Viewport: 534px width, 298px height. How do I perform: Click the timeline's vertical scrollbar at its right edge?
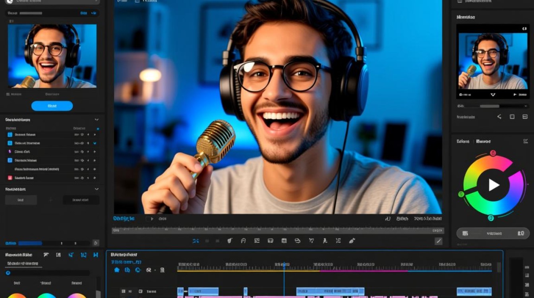[x=499, y=267]
